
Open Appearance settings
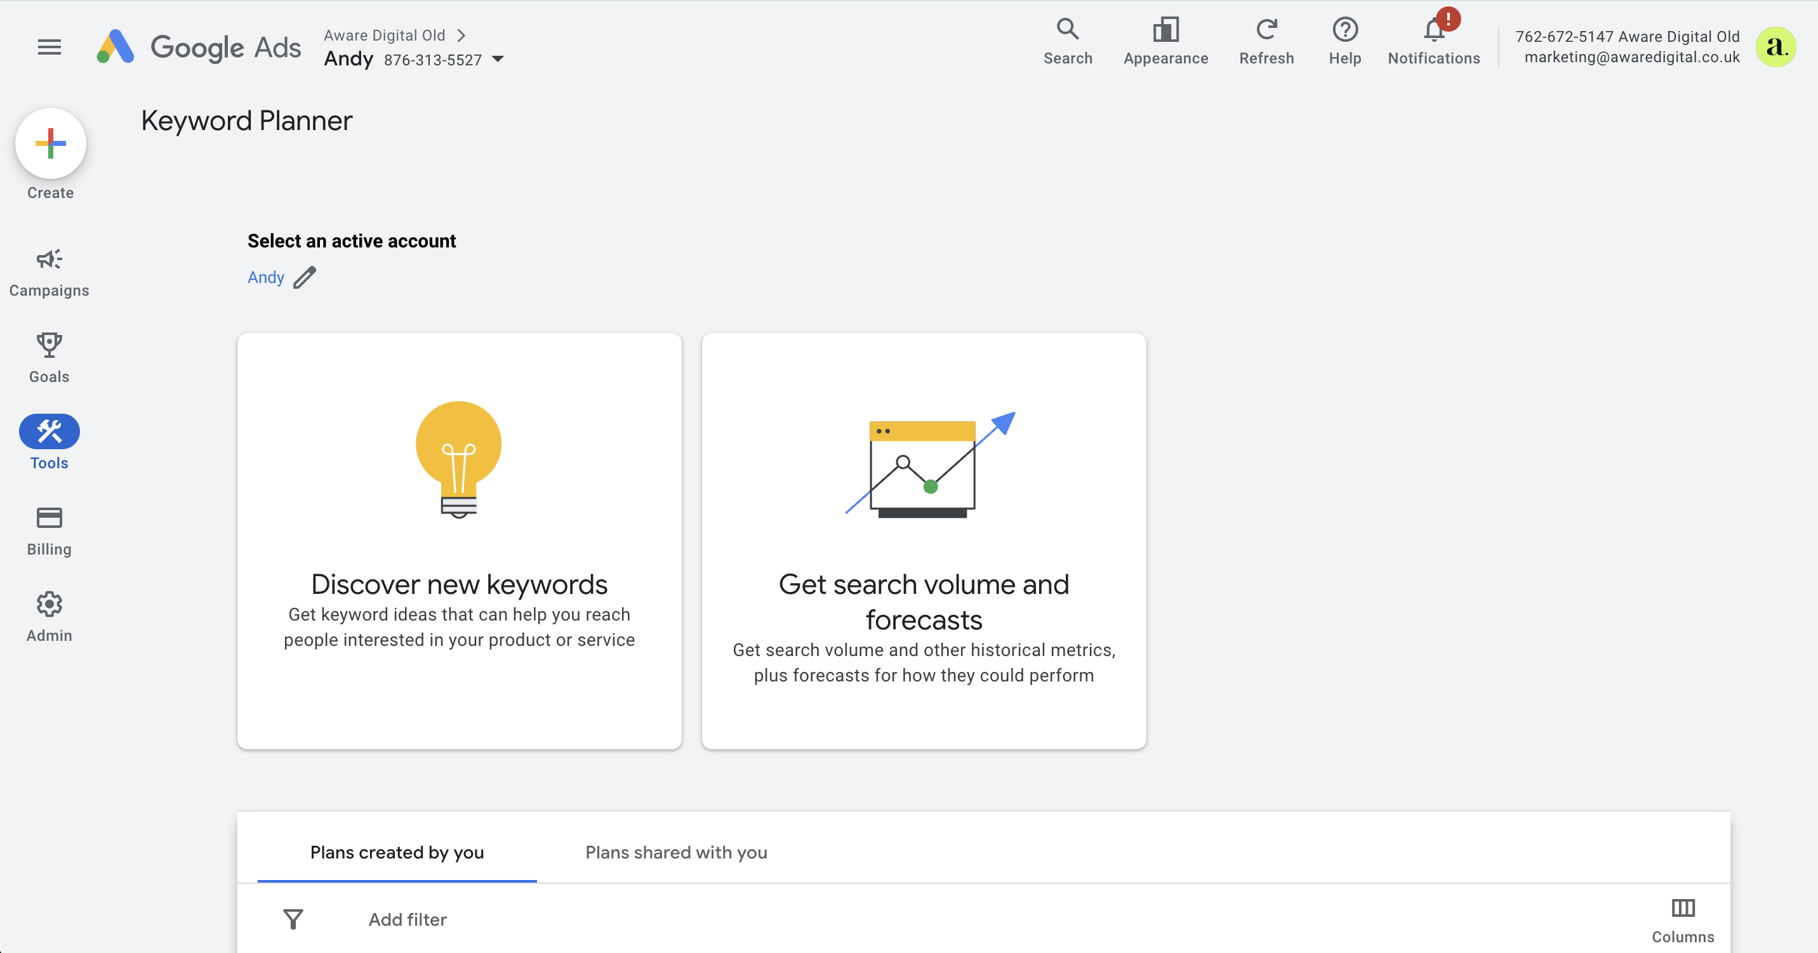[x=1165, y=42]
